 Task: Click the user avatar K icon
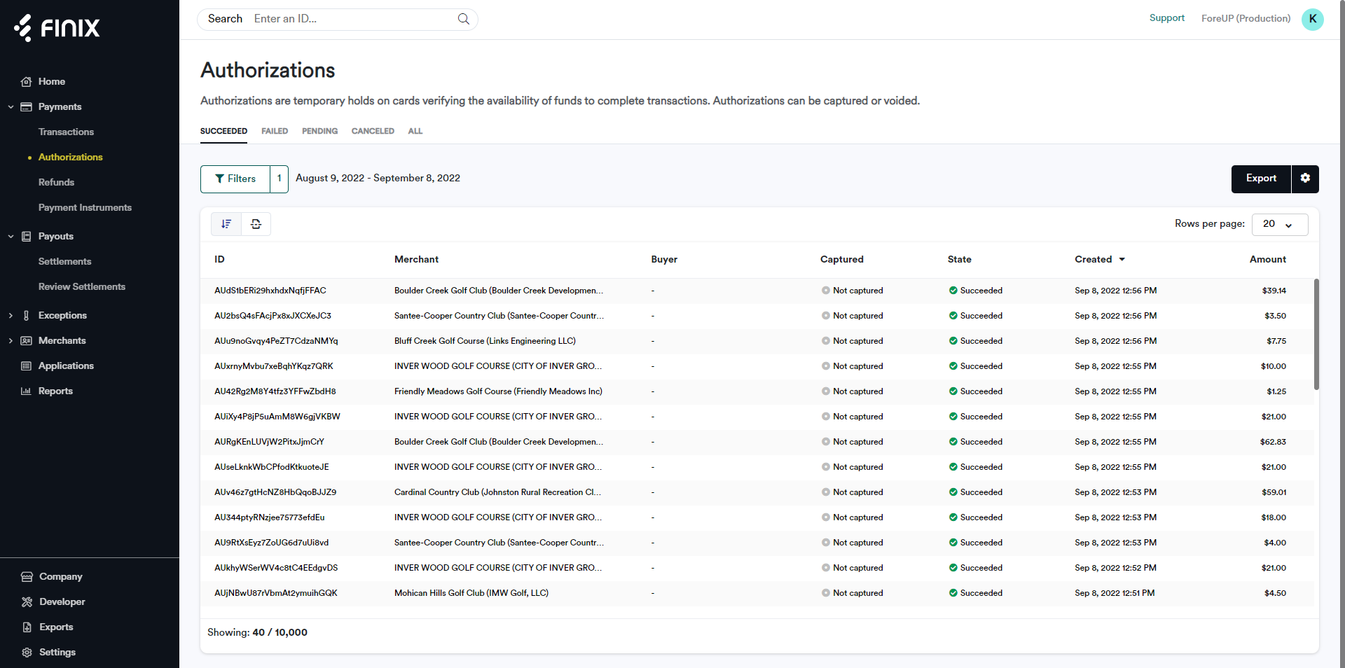click(x=1312, y=19)
